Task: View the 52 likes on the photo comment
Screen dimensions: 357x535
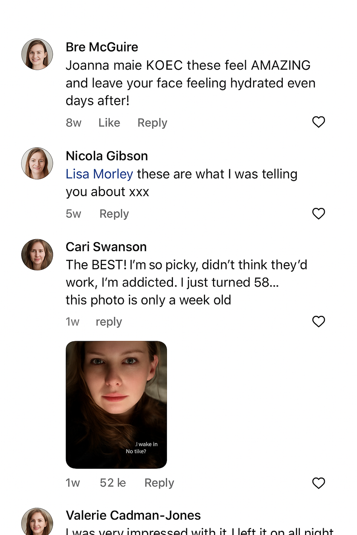Action: [x=112, y=483]
